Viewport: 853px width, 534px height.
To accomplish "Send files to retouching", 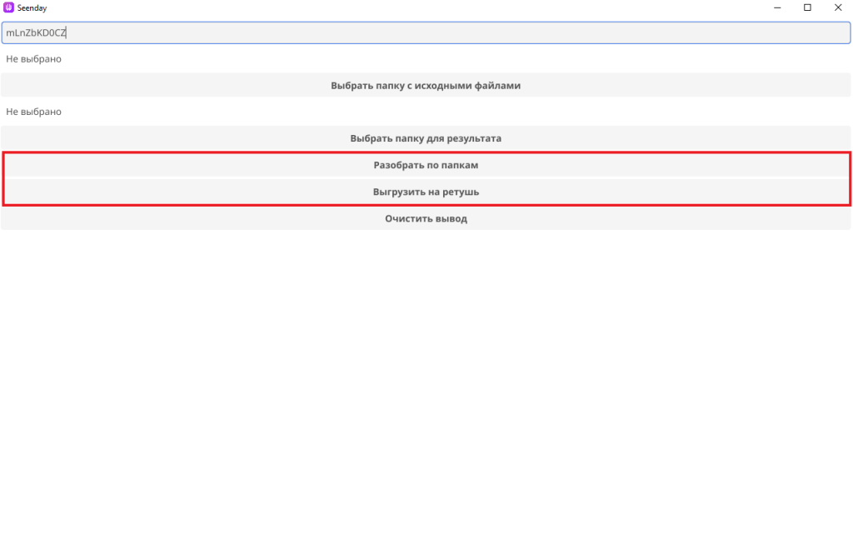I will [x=426, y=192].
